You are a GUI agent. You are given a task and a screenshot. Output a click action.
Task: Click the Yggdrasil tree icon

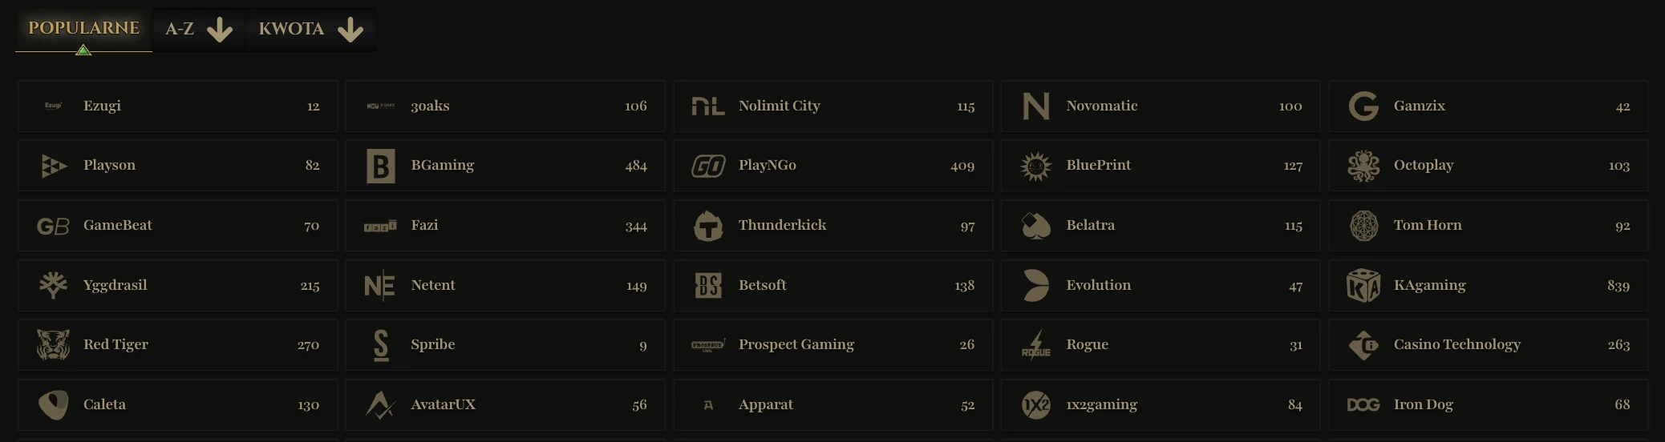tap(53, 285)
